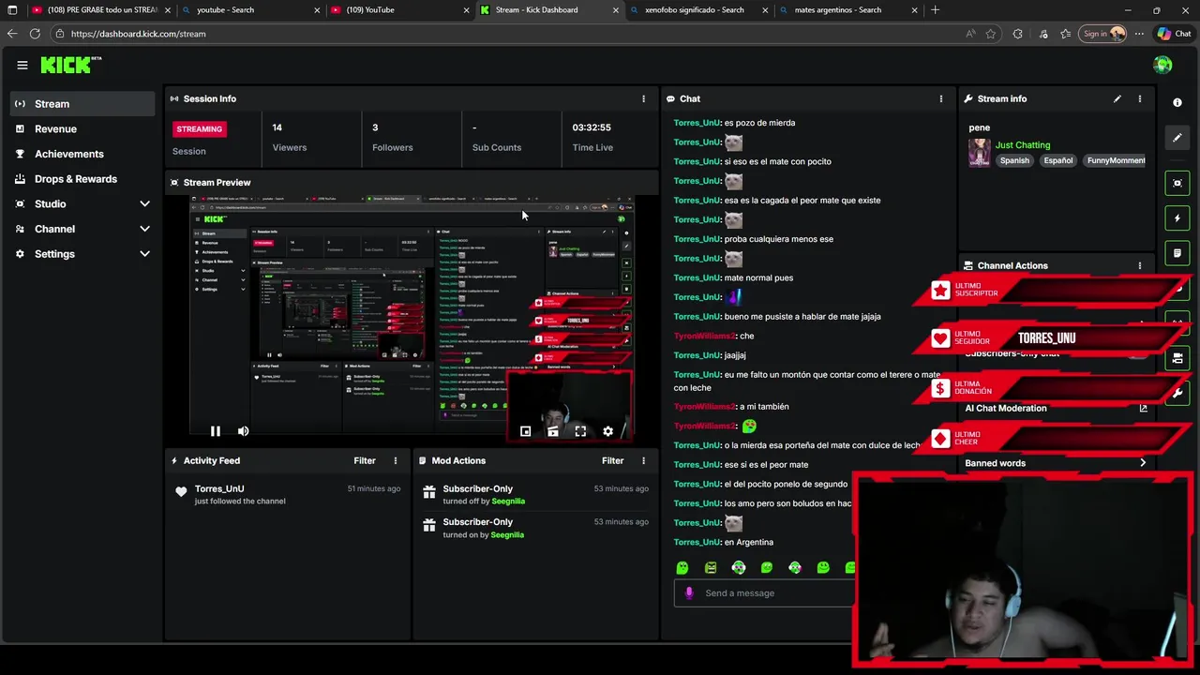
Task: Edit stream info with pencil icon
Action: pyautogui.click(x=1117, y=98)
